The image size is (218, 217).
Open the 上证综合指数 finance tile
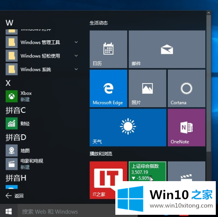tap(147, 171)
